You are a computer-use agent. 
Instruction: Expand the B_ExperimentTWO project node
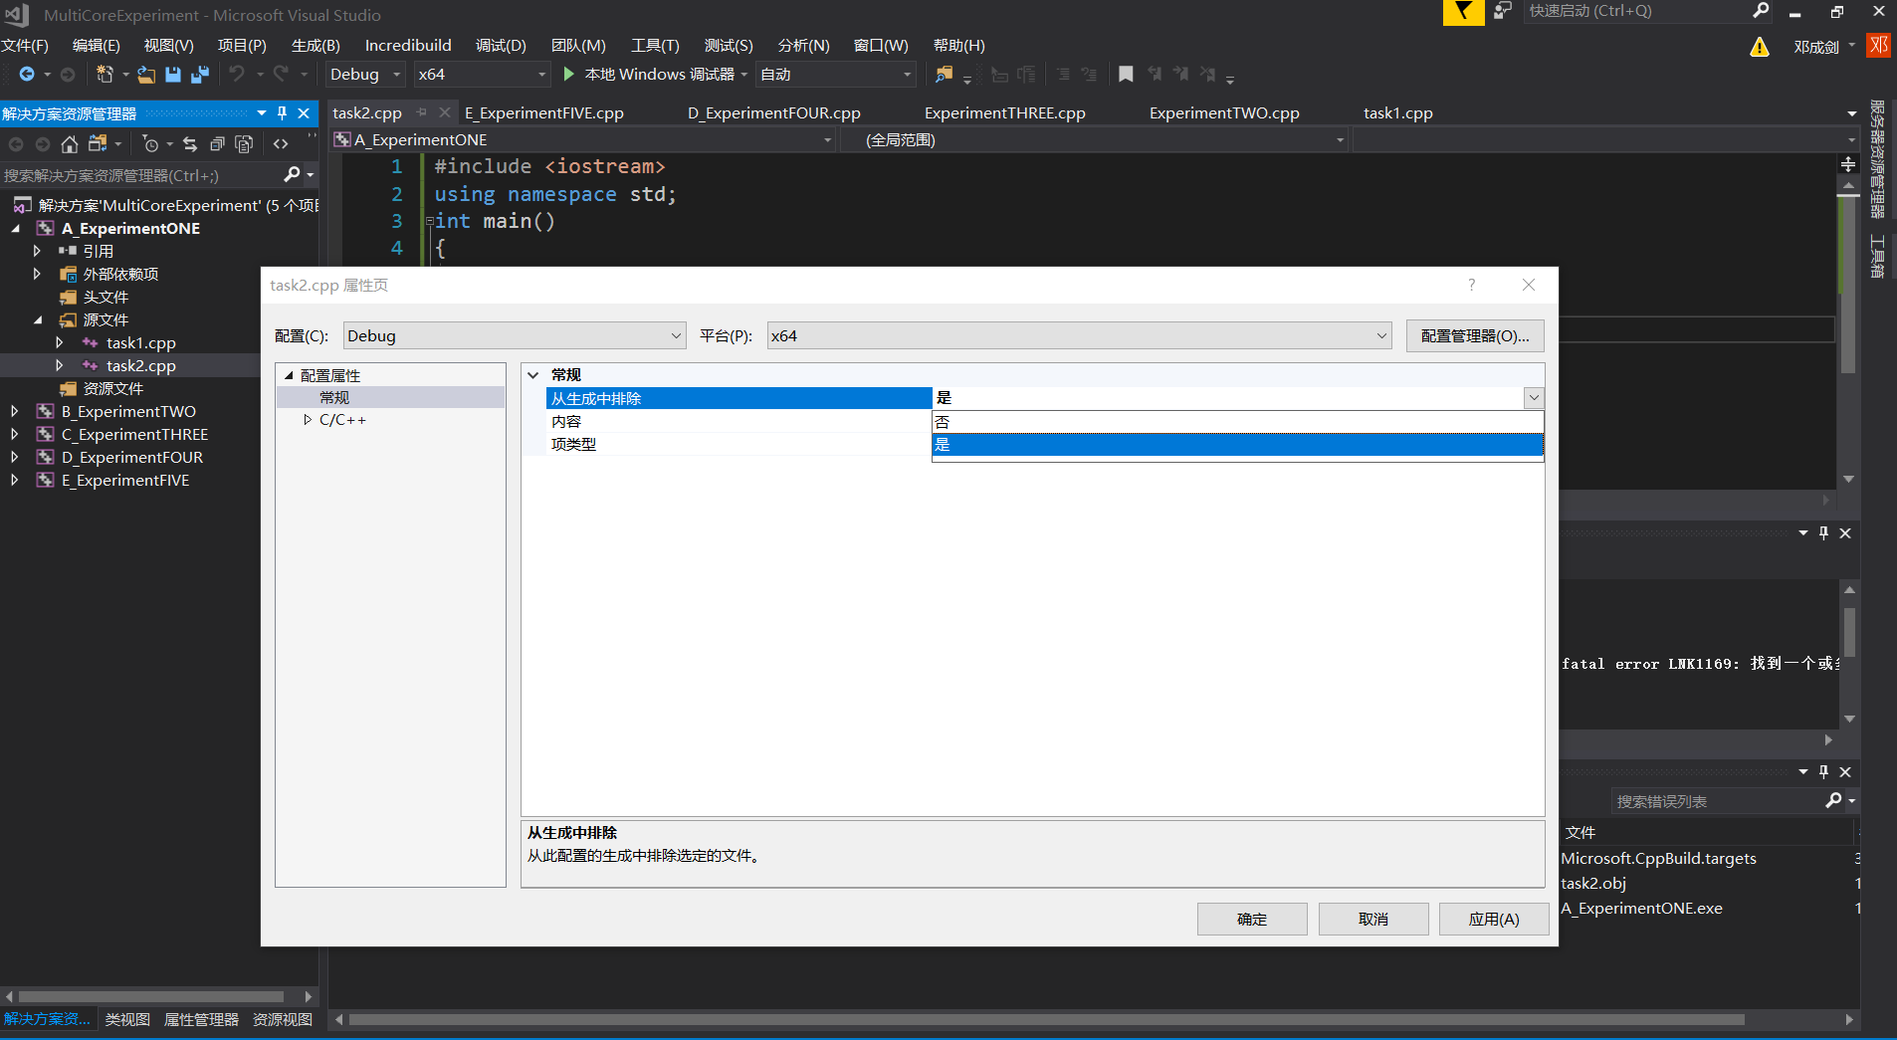click(14, 411)
